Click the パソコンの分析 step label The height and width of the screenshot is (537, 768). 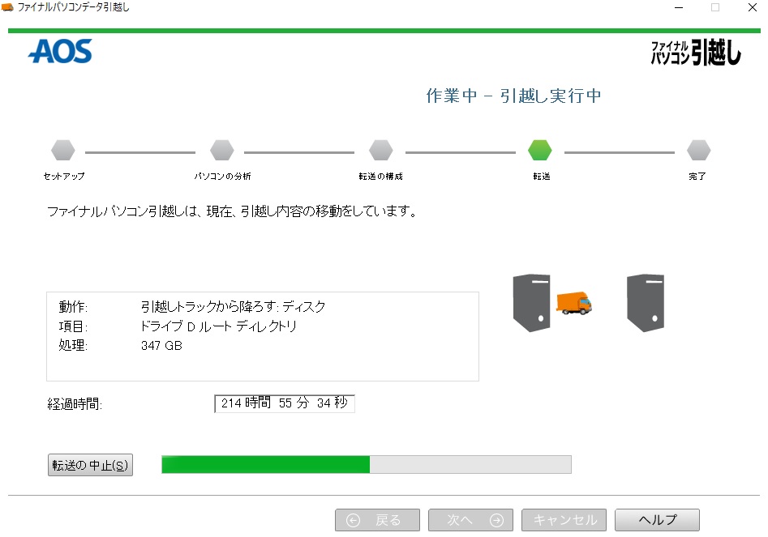222,176
